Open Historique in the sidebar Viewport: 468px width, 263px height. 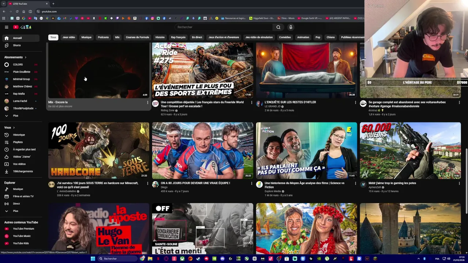click(22, 135)
